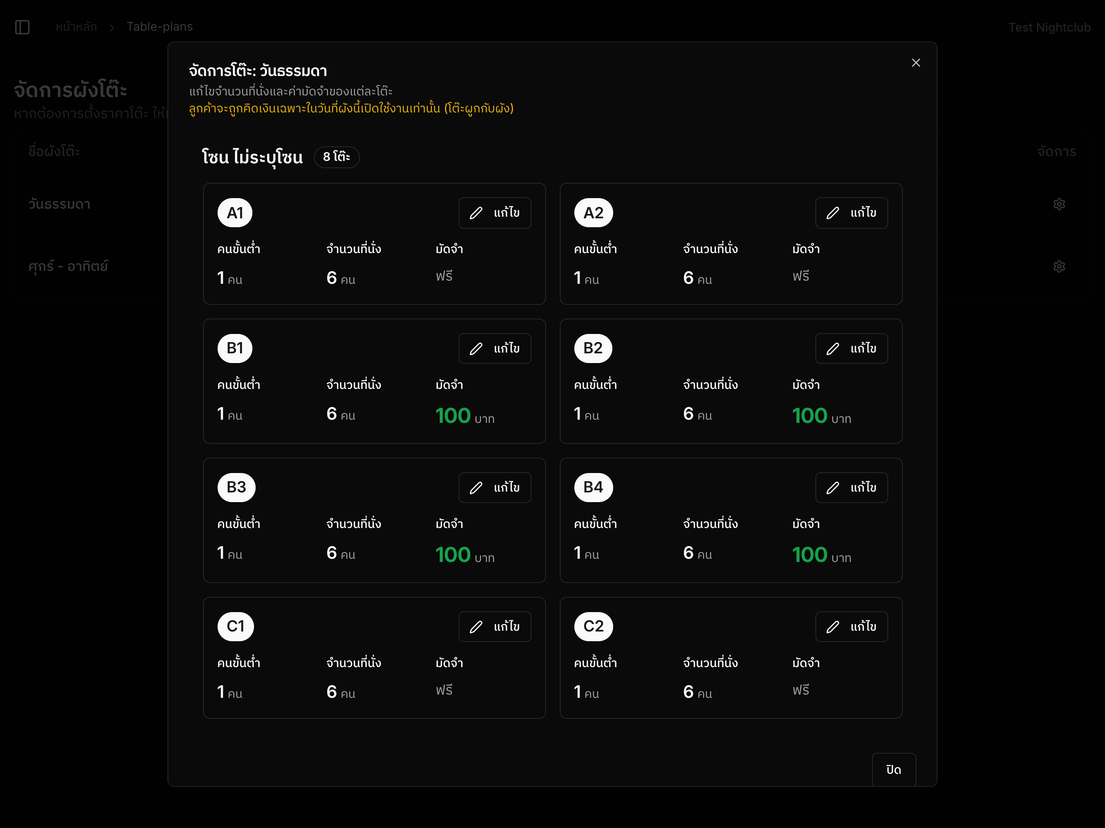The image size is (1105, 828).
Task: Click the ฟรี deposit value on A2
Action: click(801, 276)
